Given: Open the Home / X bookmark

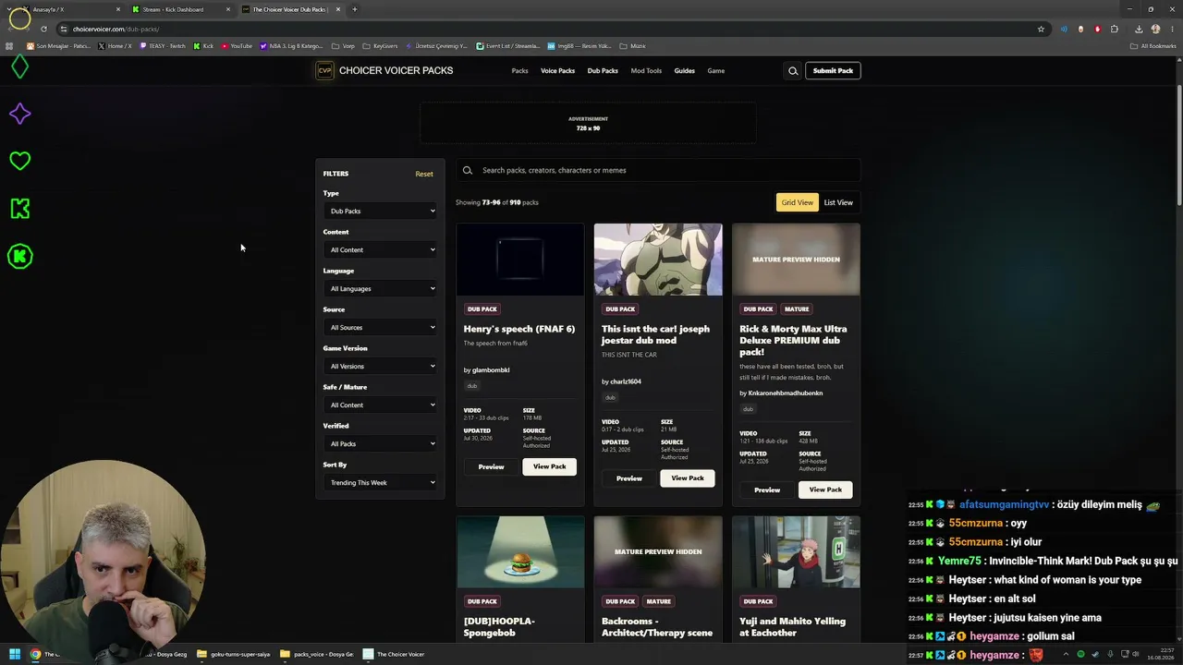Looking at the screenshot, I should point(115,45).
